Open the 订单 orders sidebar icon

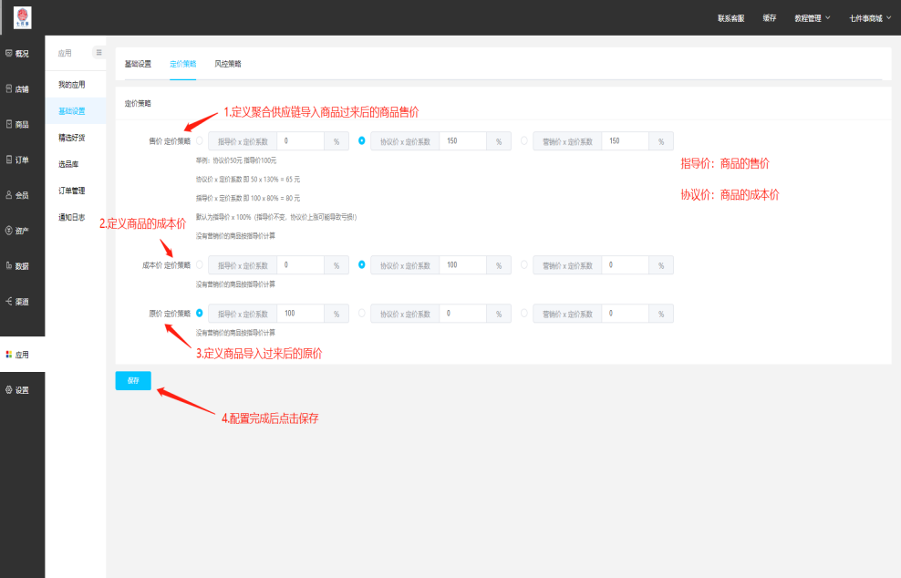(8, 160)
